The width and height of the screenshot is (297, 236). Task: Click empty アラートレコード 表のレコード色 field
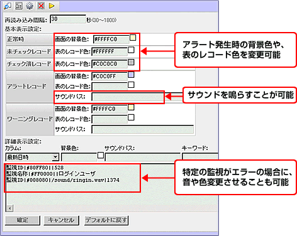click(109, 87)
